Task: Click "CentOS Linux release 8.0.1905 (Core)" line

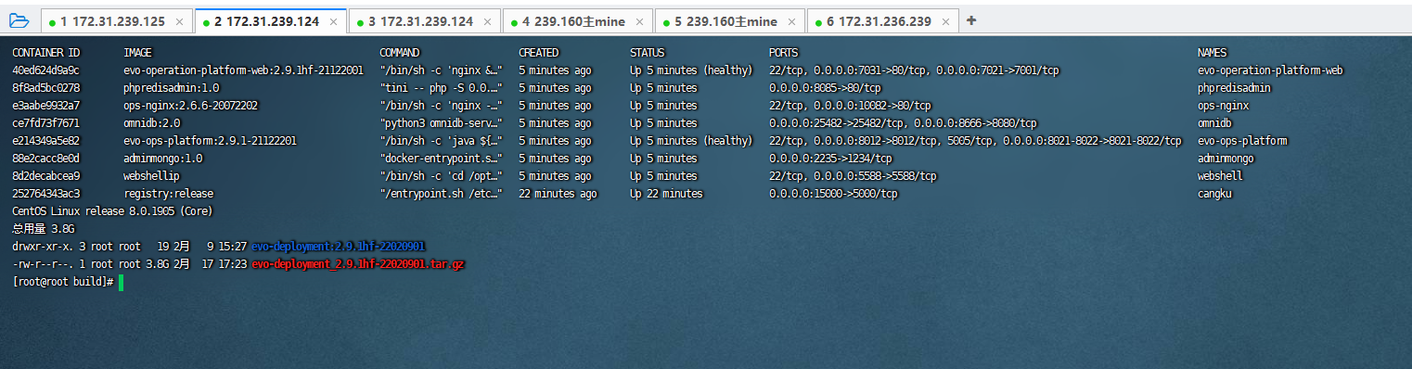Action: tap(113, 211)
